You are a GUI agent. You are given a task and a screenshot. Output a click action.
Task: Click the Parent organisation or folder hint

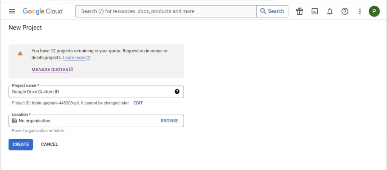pyautogui.click(x=38, y=131)
